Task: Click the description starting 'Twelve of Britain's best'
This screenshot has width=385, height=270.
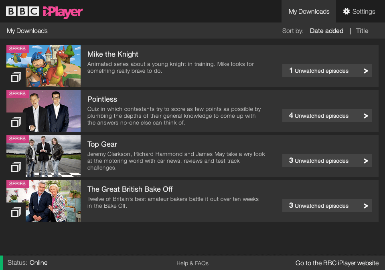Action: [x=173, y=202]
